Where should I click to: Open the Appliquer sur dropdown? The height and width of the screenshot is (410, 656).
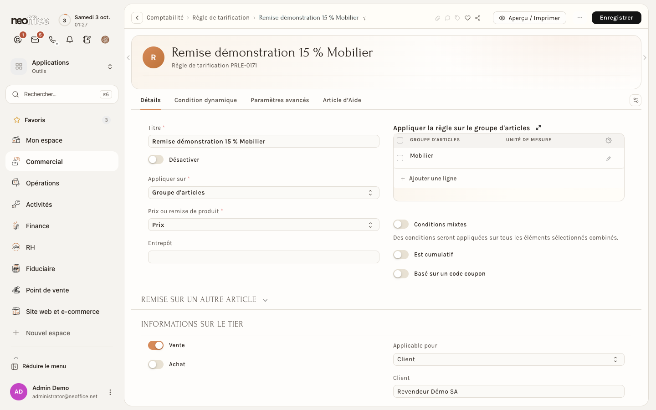click(x=264, y=193)
